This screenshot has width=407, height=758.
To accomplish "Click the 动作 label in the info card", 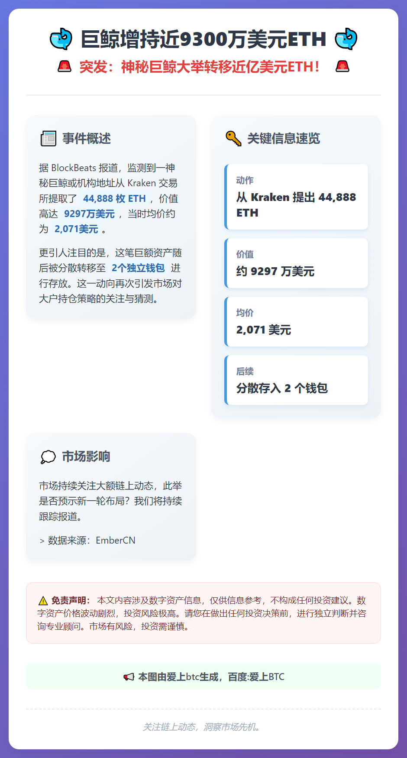I will pyautogui.click(x=245, y=180).
